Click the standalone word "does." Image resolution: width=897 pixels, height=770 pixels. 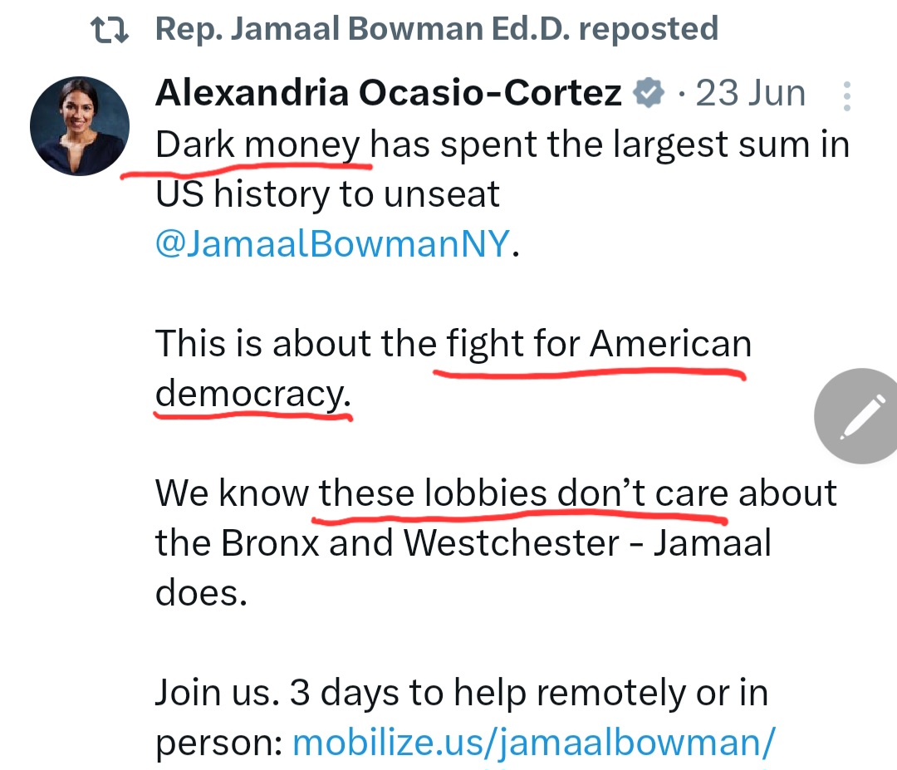click(201, 593)
